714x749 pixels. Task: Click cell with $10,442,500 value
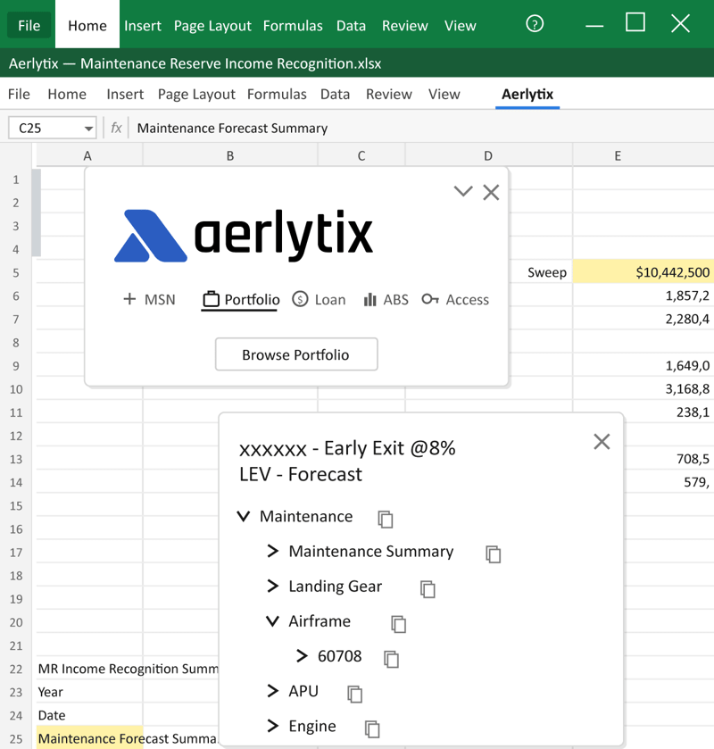pyautogui.click(x=643, y=271)
